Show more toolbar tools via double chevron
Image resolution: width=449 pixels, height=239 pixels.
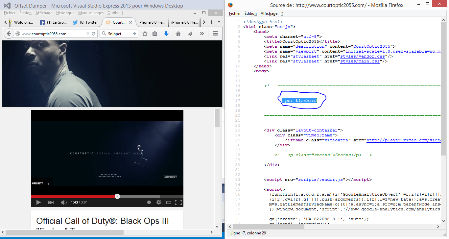pos(202,34)
